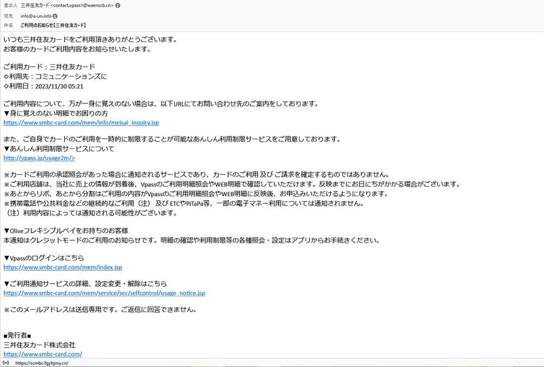Click the 差出人 label in header
This screenshot has width=544, height=367.
(x=10, y=5)
